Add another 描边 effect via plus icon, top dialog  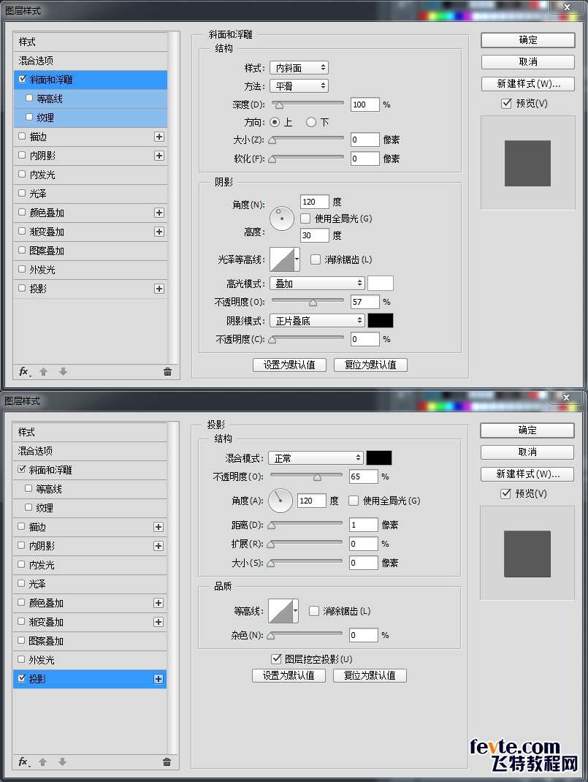click(x=159, y=137)
